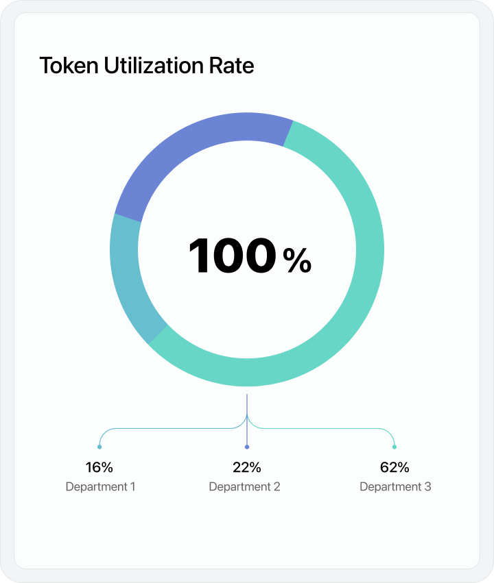Select the "16%" value label
Viewport: 494px width, 583px height.
(99, 468)
